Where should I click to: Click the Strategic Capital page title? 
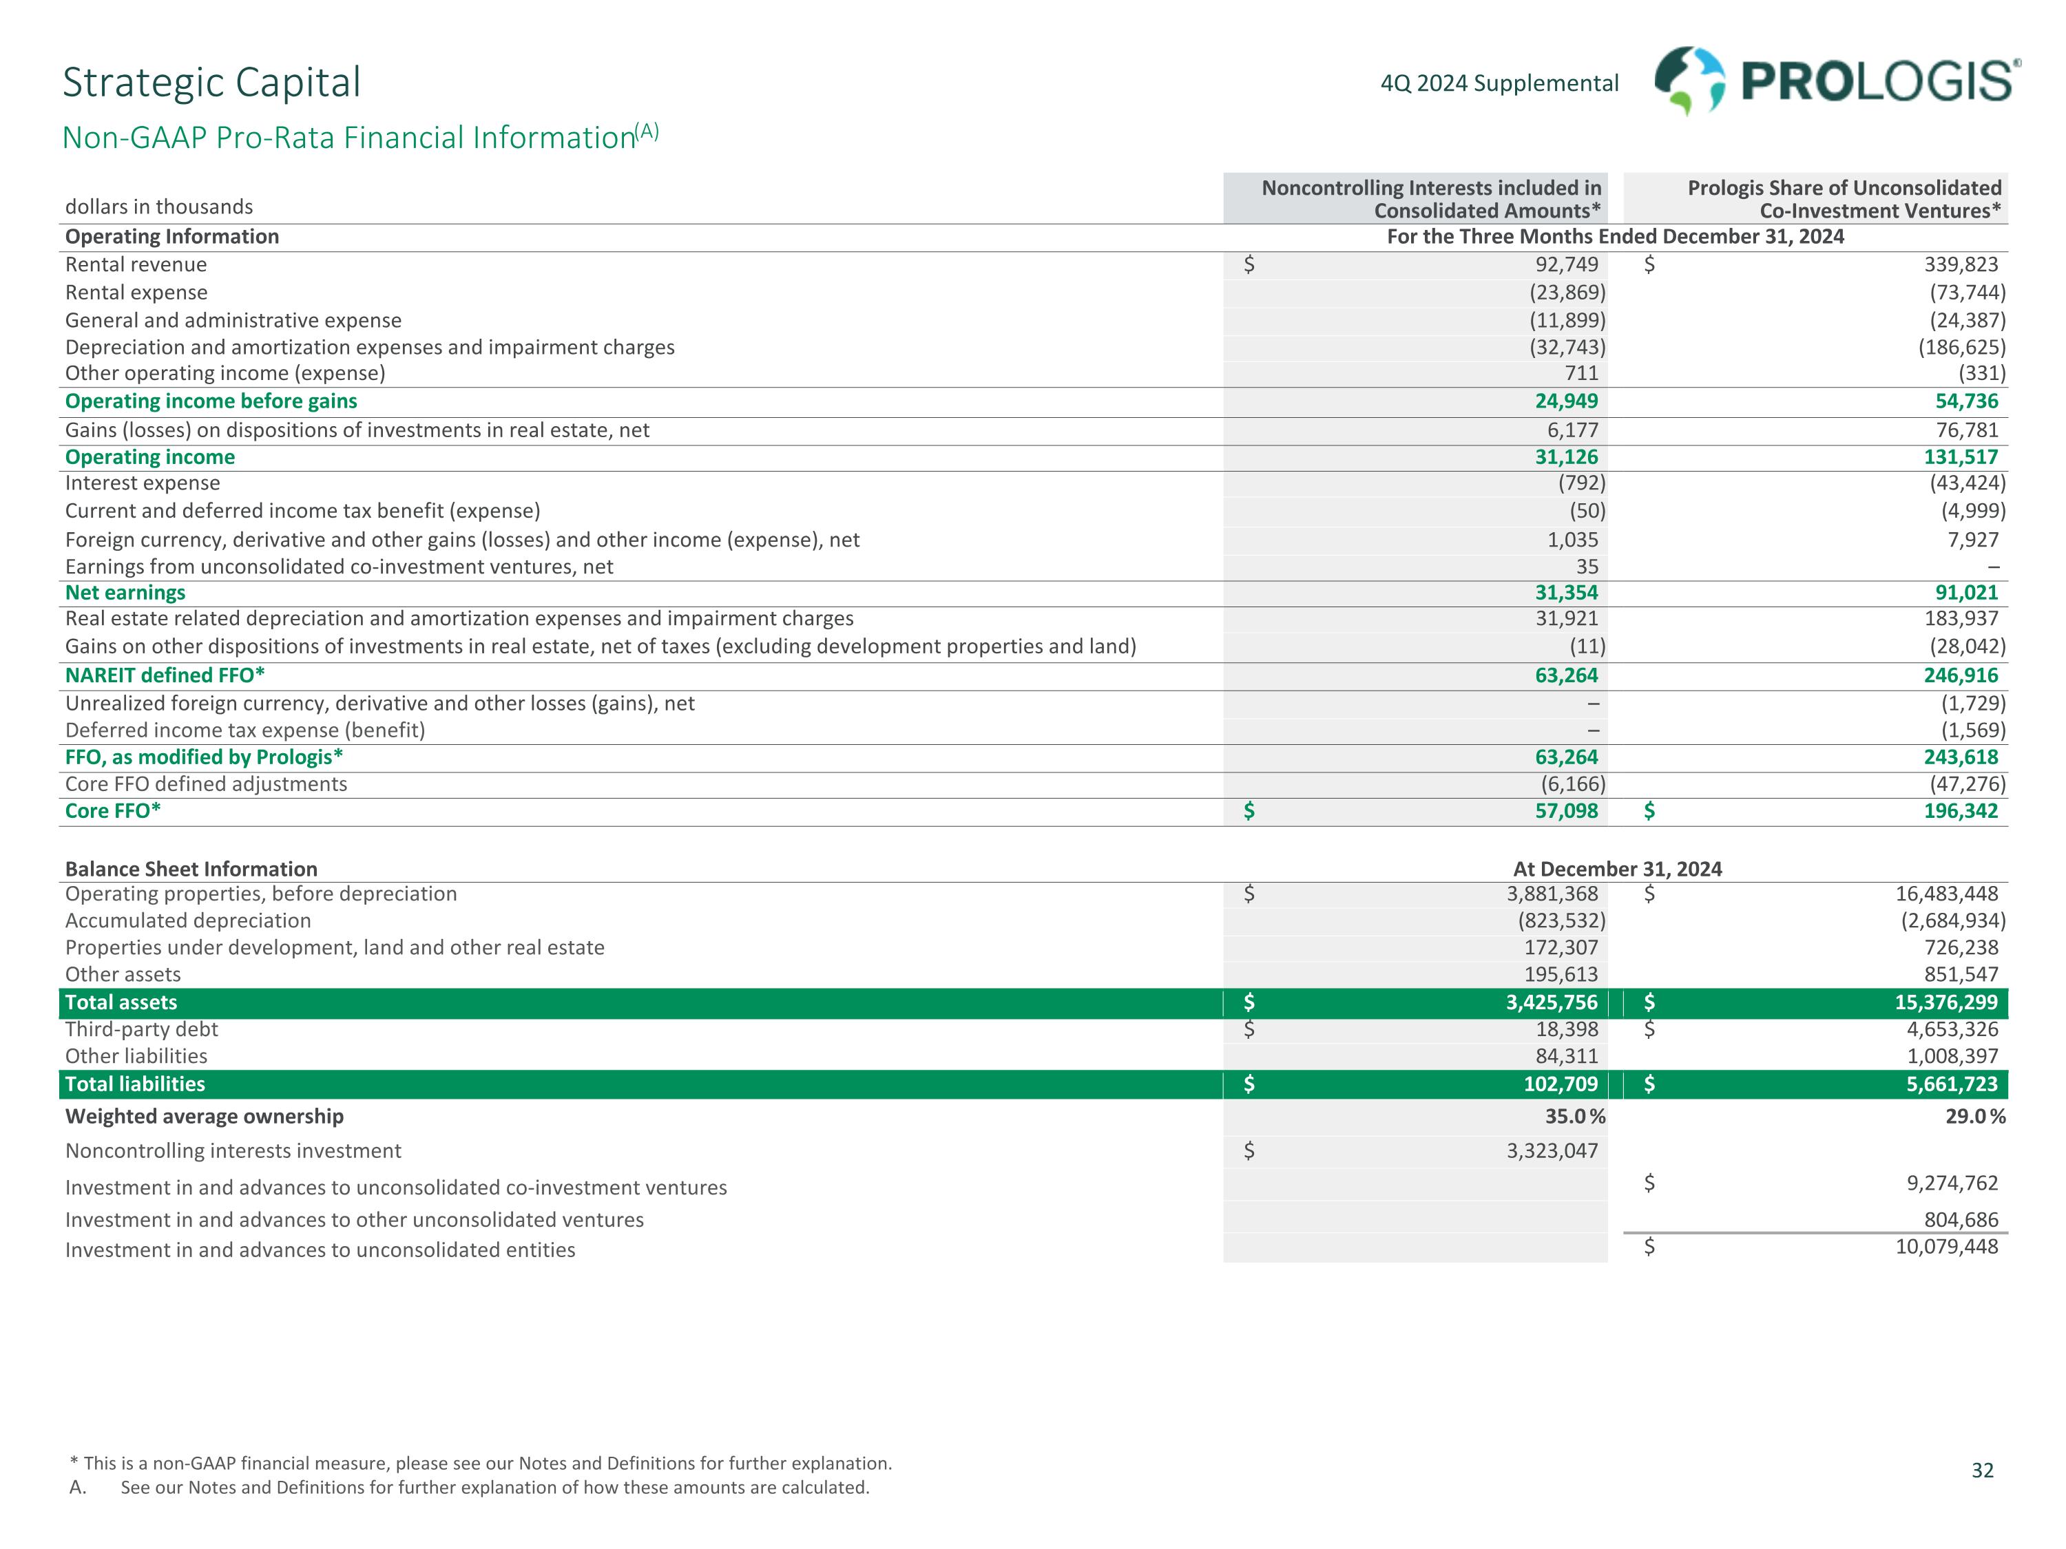tap(211, 82)
